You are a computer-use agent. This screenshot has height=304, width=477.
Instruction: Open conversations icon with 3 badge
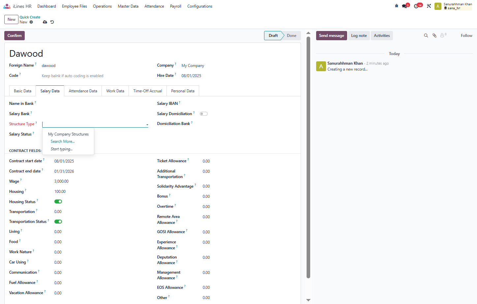(x=405, y=6)
